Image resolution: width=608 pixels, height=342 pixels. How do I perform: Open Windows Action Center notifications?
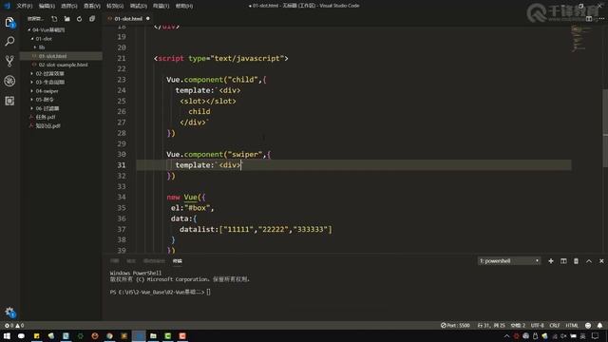click(596, 336)
